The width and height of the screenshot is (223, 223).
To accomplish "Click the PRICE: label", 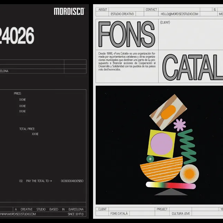I will 18,94.
